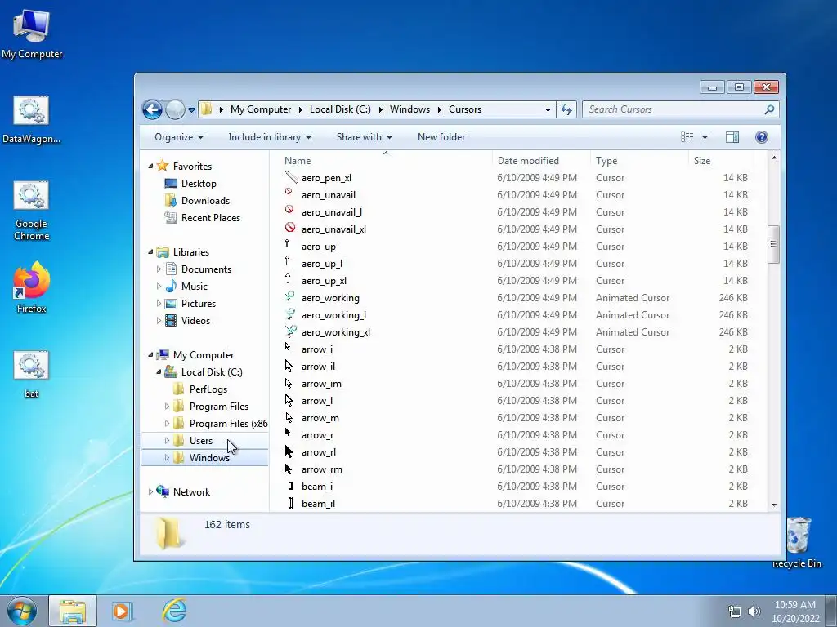This screenshot has width=837, height=627.
Task: Open the address bar history dropdown arrow
Action: [x=548, y=110]
